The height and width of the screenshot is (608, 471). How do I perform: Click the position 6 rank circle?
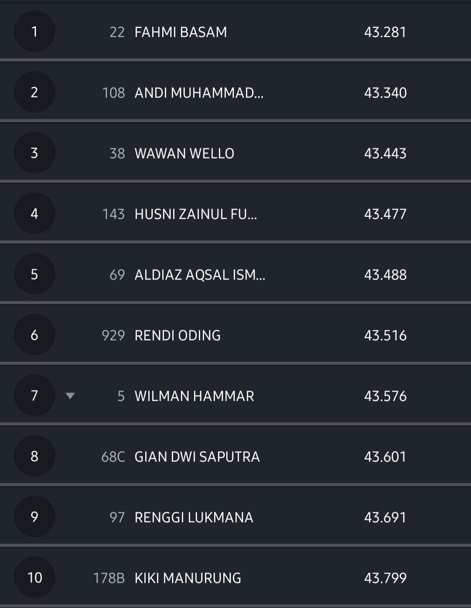[x=34, y=335]
